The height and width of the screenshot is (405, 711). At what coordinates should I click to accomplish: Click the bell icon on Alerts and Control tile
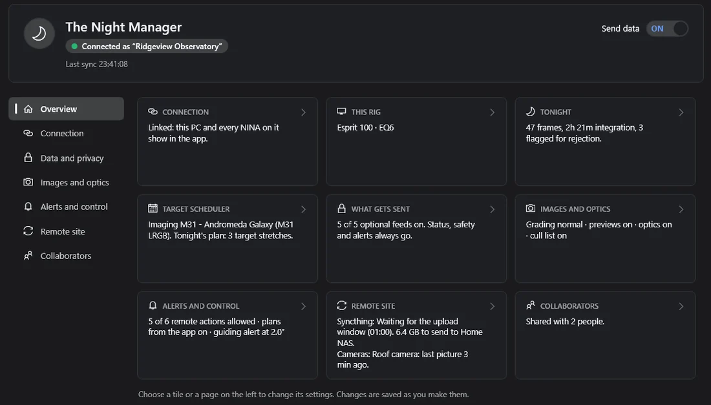[153, 306]
